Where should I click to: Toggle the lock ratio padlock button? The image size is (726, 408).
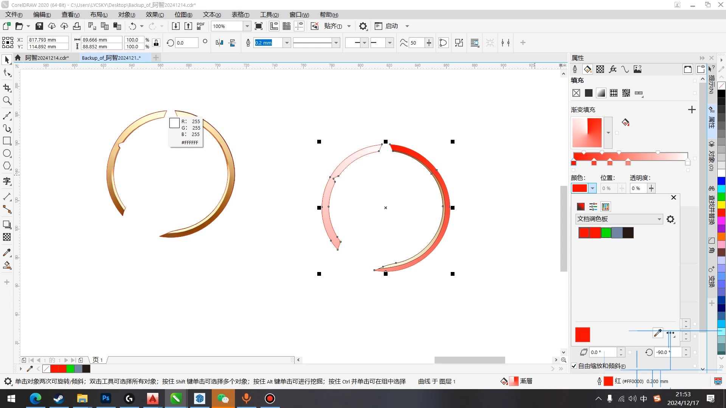pos(156,43)
